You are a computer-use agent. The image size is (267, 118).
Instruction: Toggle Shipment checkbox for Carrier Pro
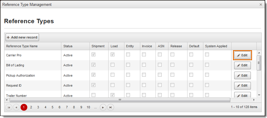point(94,55)
